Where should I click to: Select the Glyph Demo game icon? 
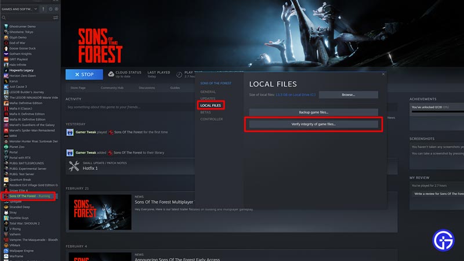pyautogui.click(x=6, y=38)
